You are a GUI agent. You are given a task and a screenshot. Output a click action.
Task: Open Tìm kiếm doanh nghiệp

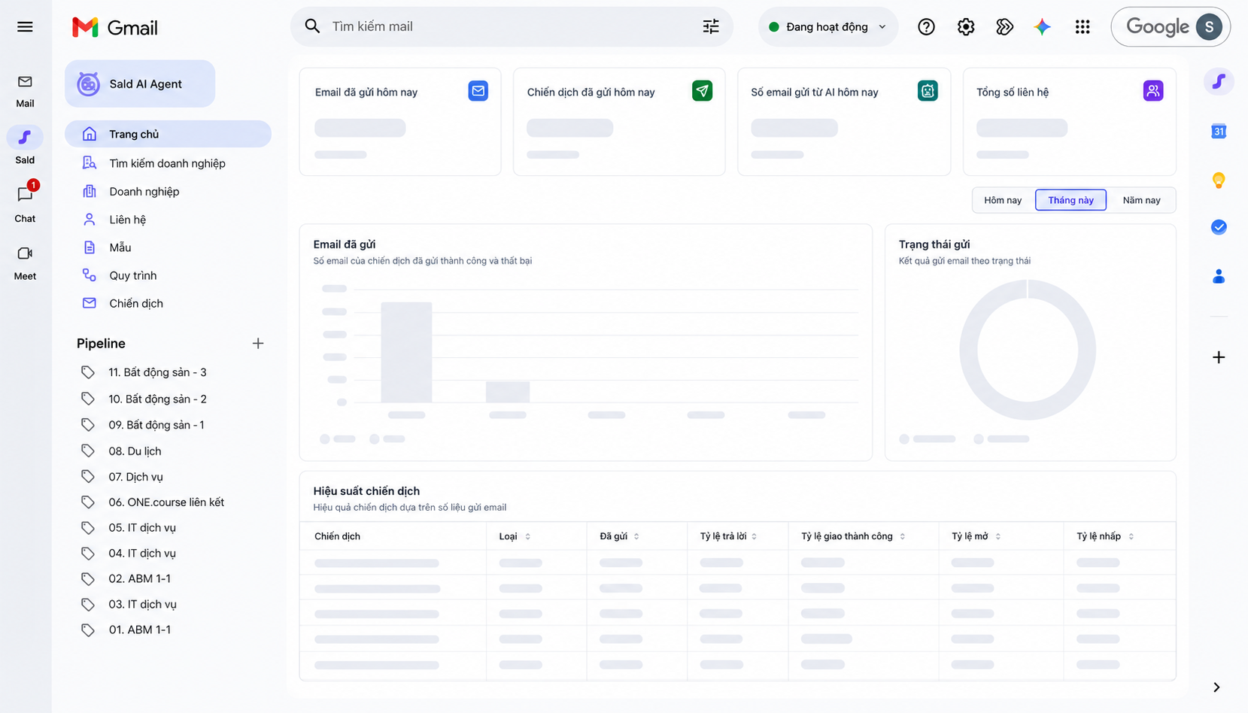[x=168, y=163]
